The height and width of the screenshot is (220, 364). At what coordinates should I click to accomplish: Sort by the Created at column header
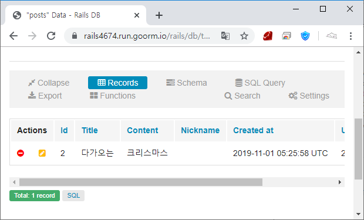[x=253, y=130]
